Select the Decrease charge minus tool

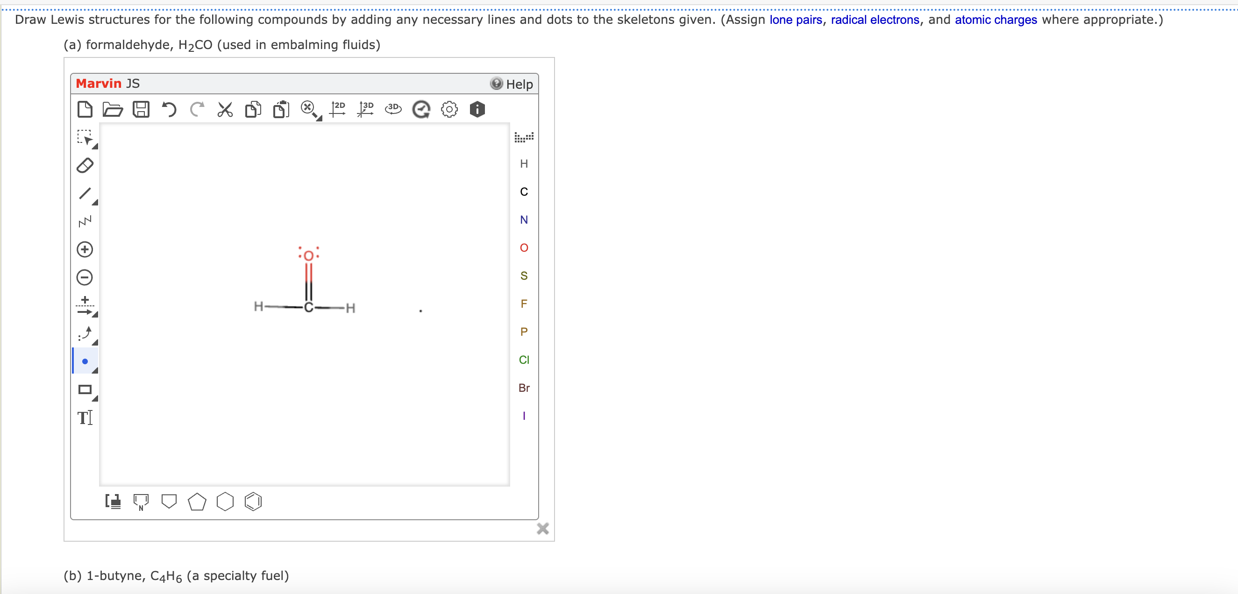85,277
